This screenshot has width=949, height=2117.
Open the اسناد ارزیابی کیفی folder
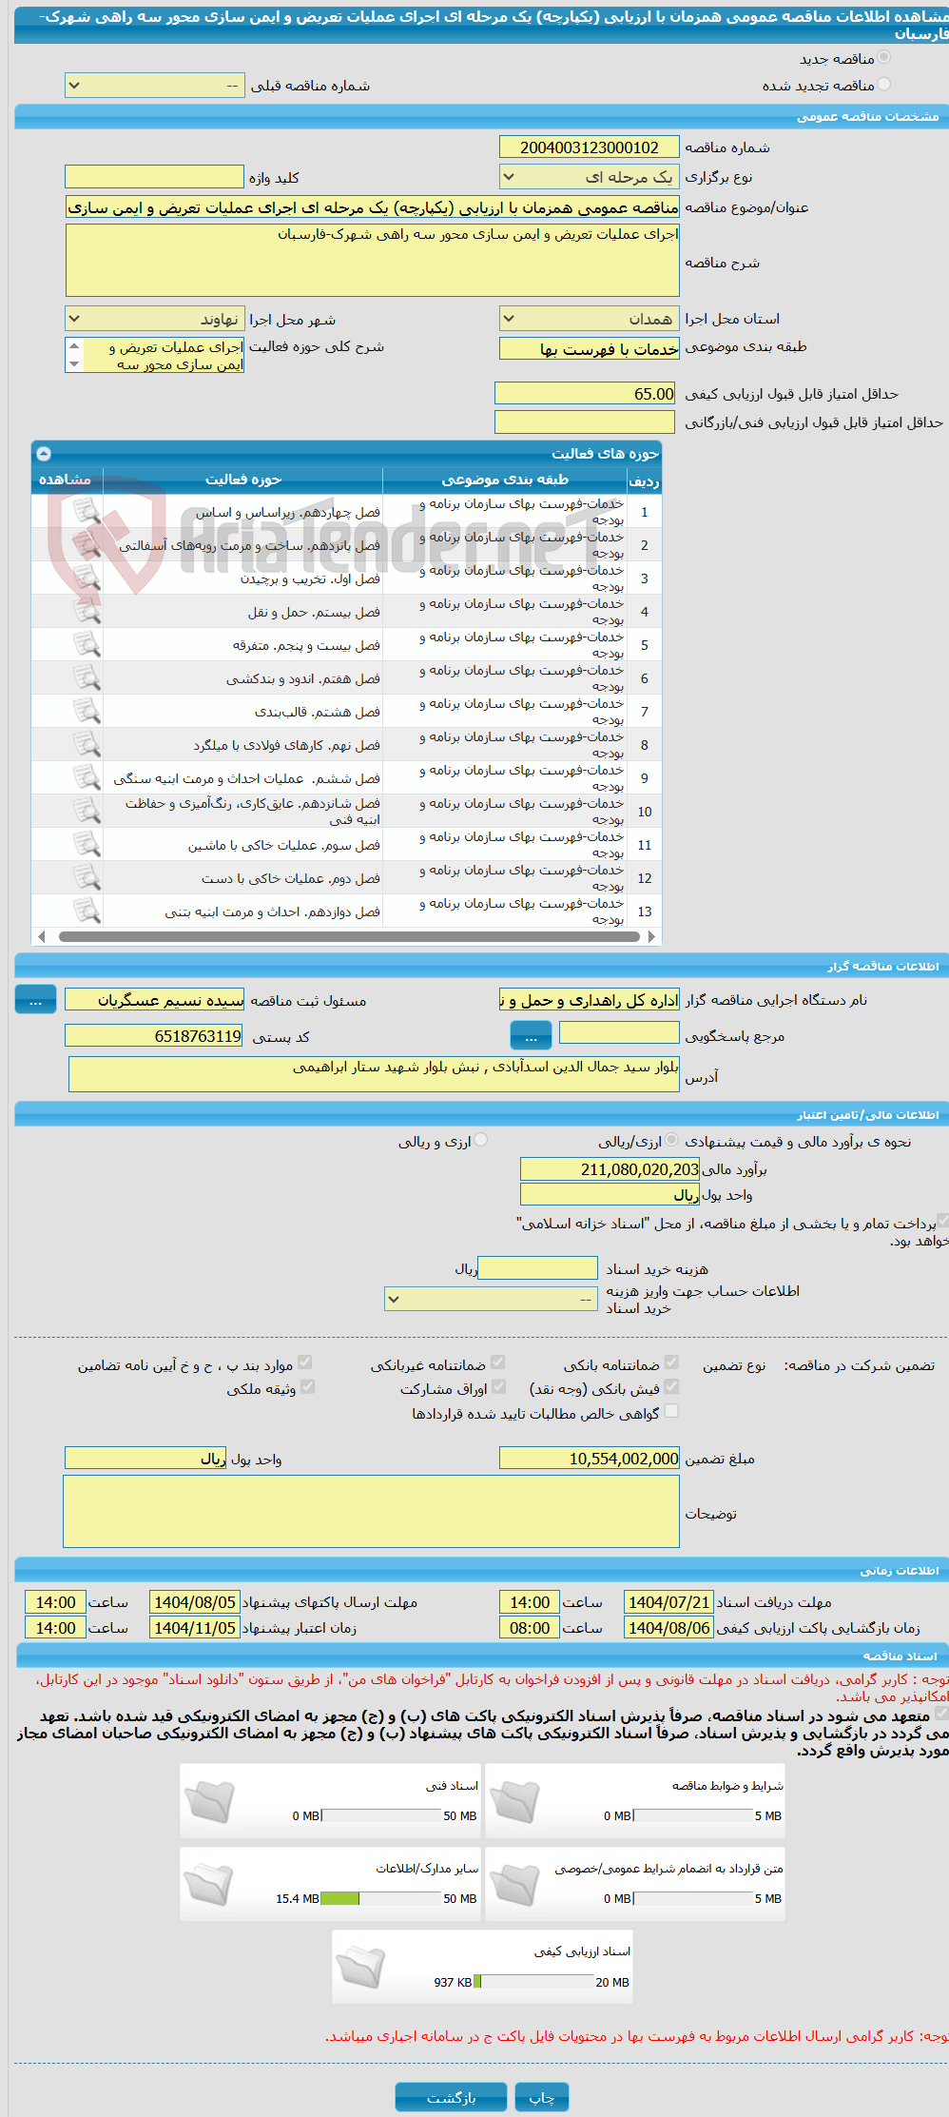coord(361,1966)
